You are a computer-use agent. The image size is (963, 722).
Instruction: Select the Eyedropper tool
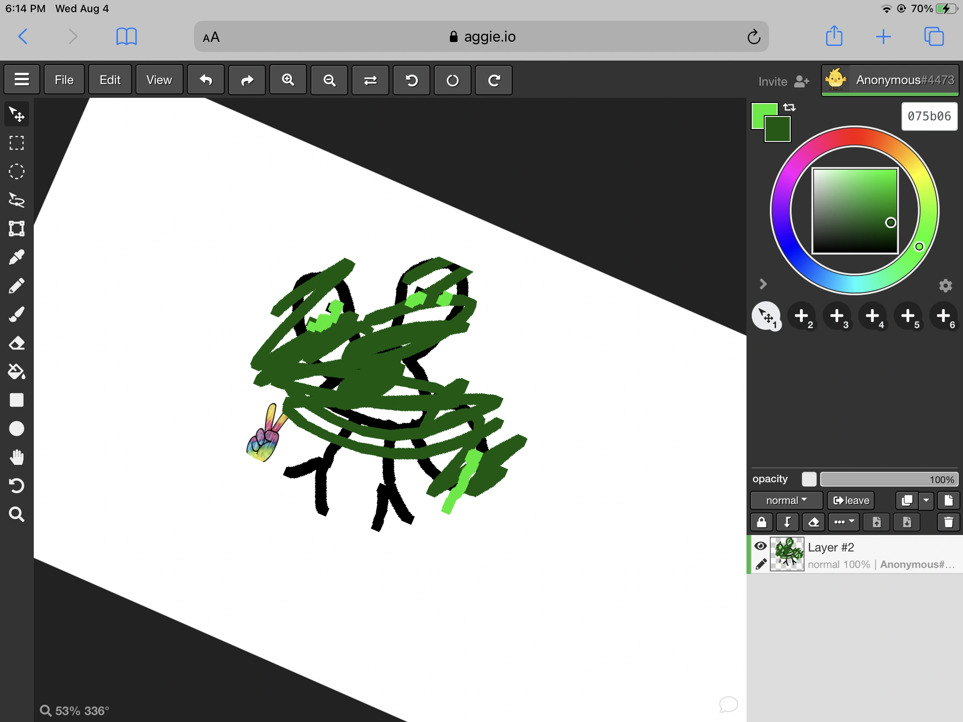tap(16, 257)
